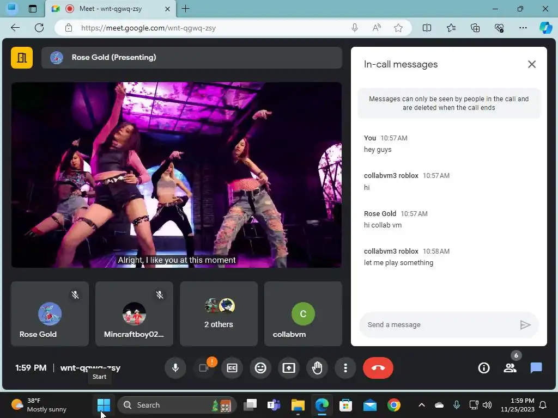The width and height of the screenshot is (558, 418).
Task: Refresh the Meet page
Action: [39, 28]
